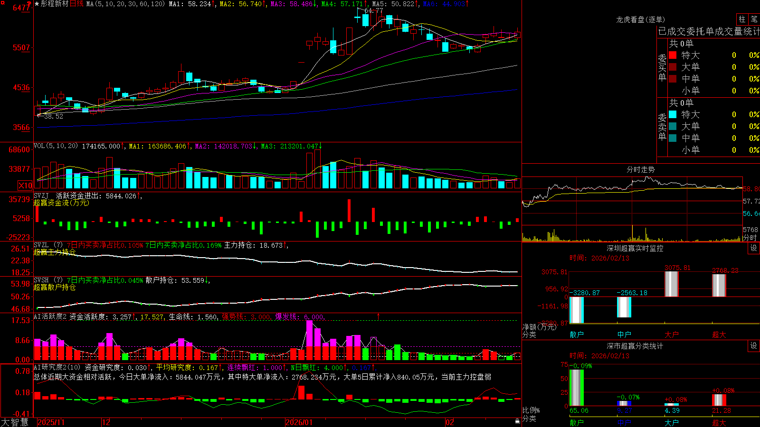Click the 超赢资金流(万元) label
This screenshot has height=427, width=760.
(x=61, y=203)
